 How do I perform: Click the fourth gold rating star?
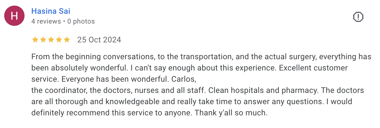tap(59, 40)
